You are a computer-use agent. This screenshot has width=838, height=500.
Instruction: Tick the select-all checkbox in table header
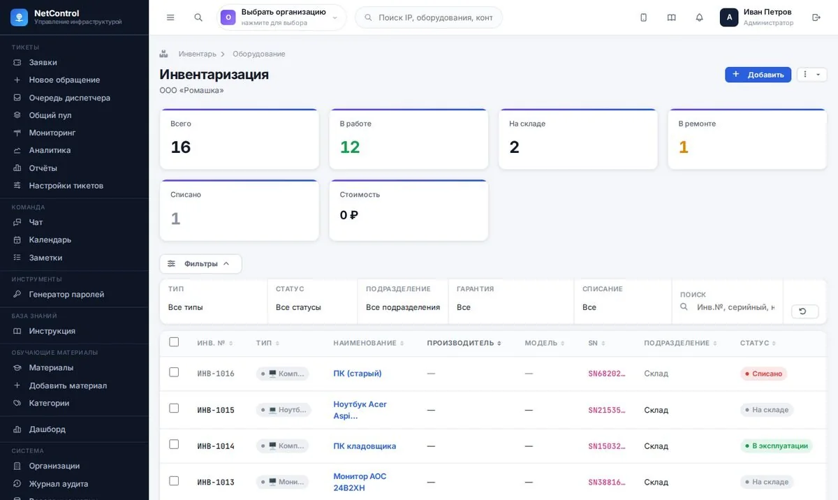[174, 342]
